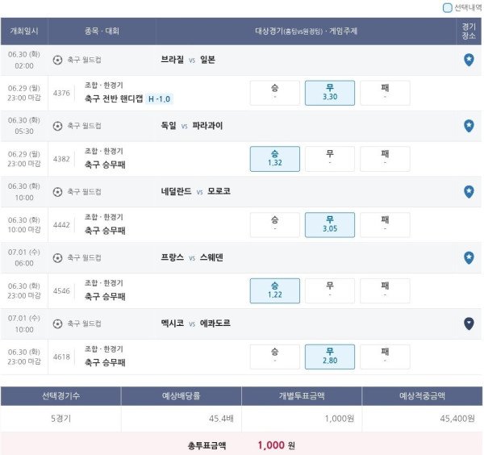
Task: Deselect 무 2.80 pick for game 4618
Action: tap(330, 357)
